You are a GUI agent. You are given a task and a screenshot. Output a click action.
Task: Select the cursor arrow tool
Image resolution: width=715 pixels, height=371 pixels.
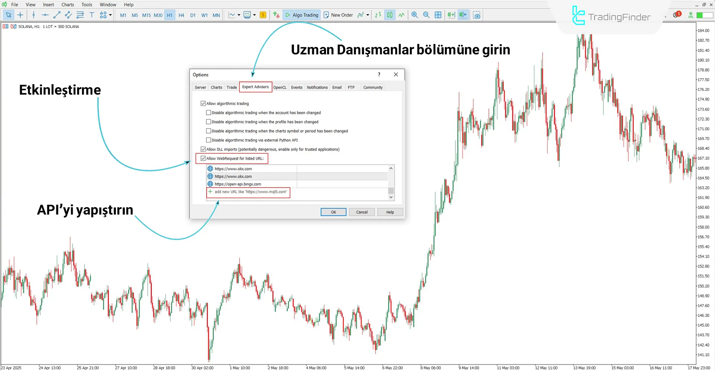click(9, 15)
